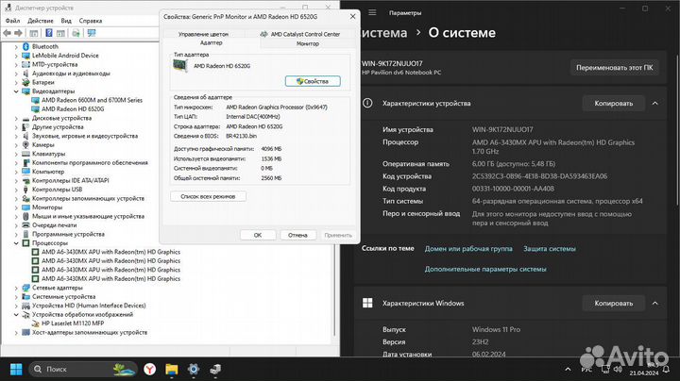Open Домен или рабочая группа link
Screen dimensions: 680x381
(x=468, y=249)
